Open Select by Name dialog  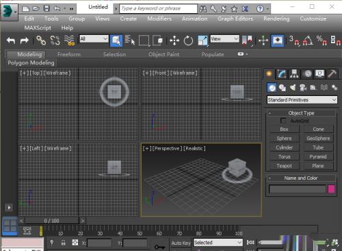(130, 40)
